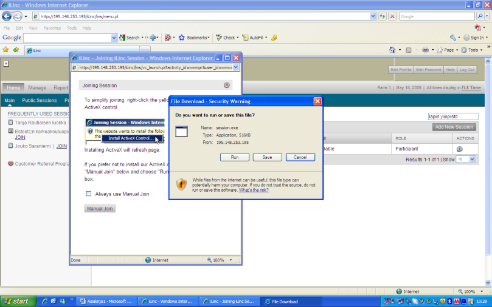Click the main page vertical scrollbar
Image resolution: width=492 pixels, height=307 pixels.
(x=488, y=172)
